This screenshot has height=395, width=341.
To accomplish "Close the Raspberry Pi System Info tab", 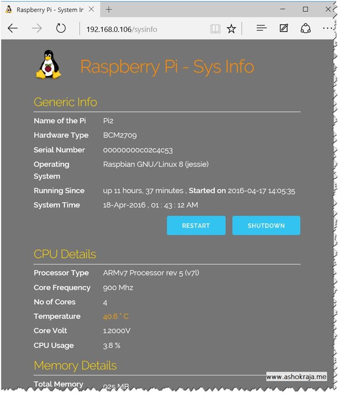I will pos(91,10).
